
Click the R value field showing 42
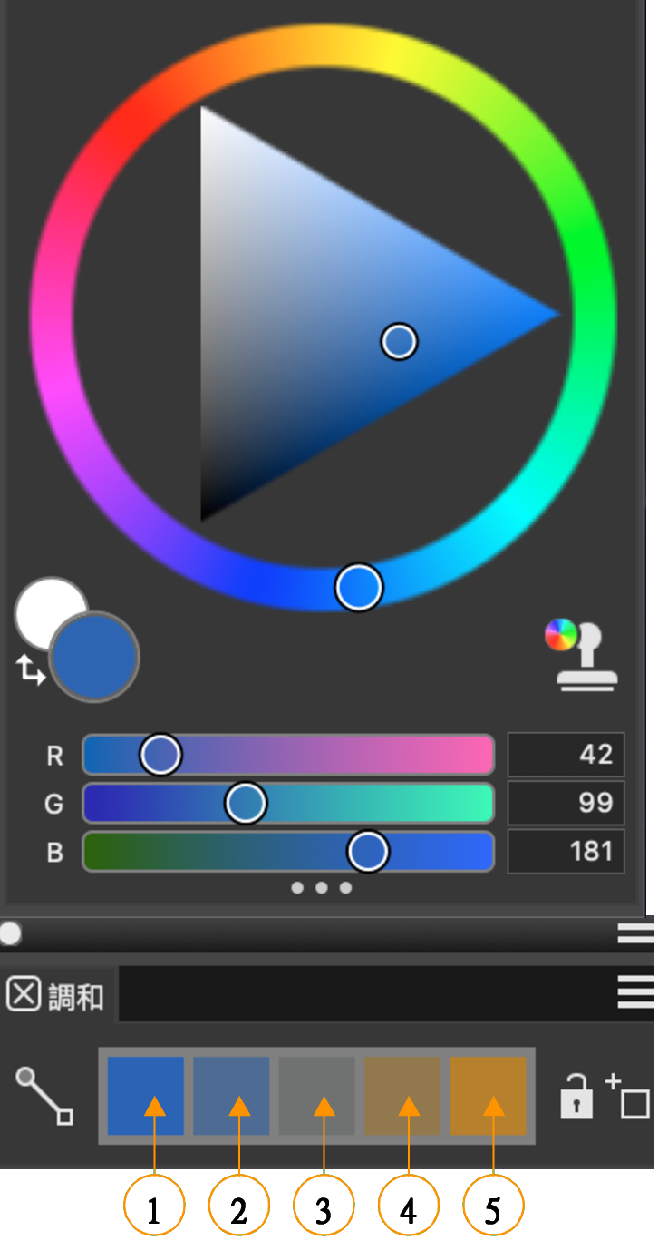pos(566,755)
